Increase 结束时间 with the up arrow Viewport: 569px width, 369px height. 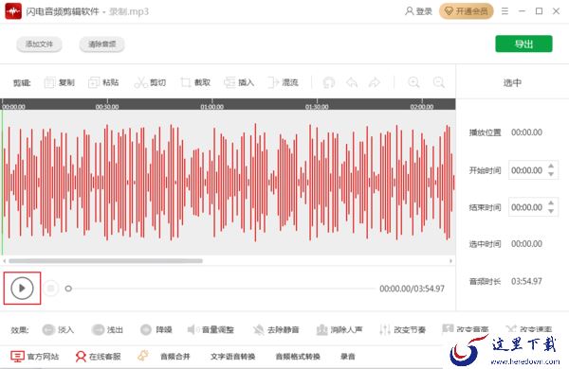[x=551, y=202]
